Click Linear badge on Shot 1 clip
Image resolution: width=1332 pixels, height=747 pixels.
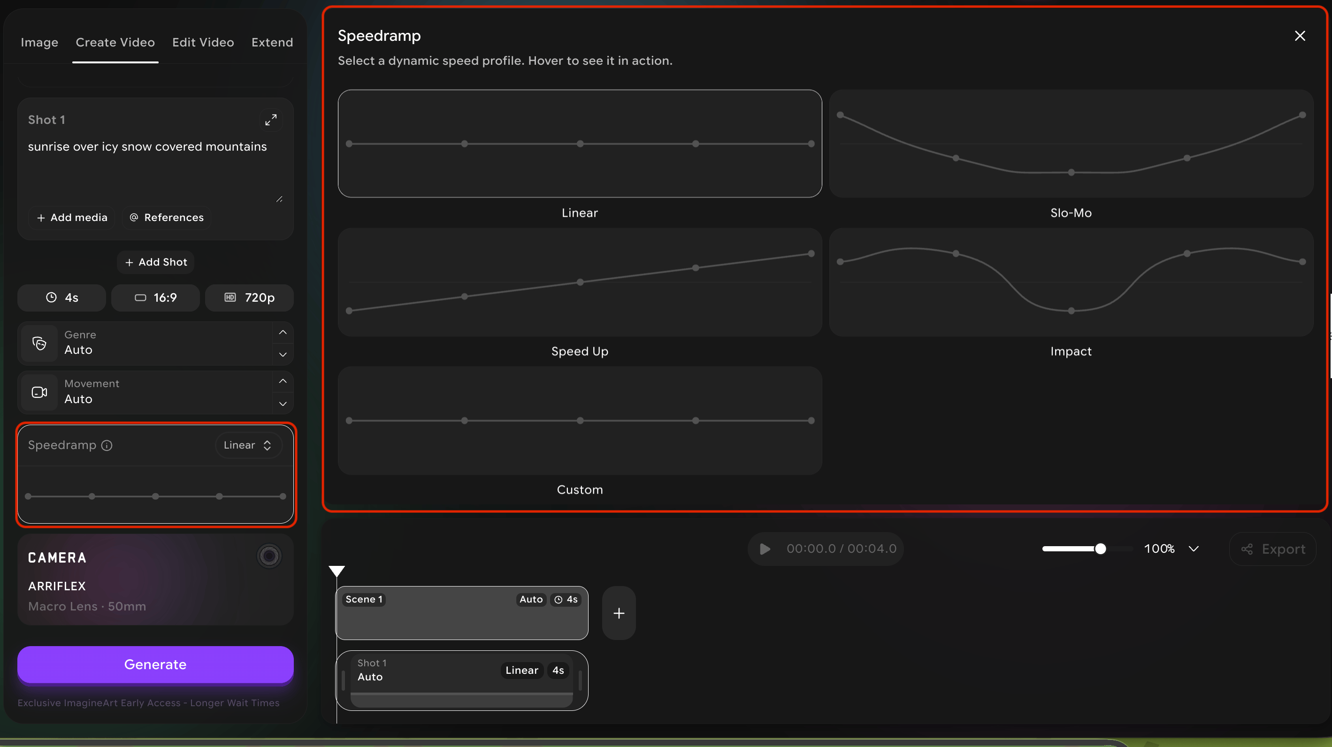click(x=522, y=671)
